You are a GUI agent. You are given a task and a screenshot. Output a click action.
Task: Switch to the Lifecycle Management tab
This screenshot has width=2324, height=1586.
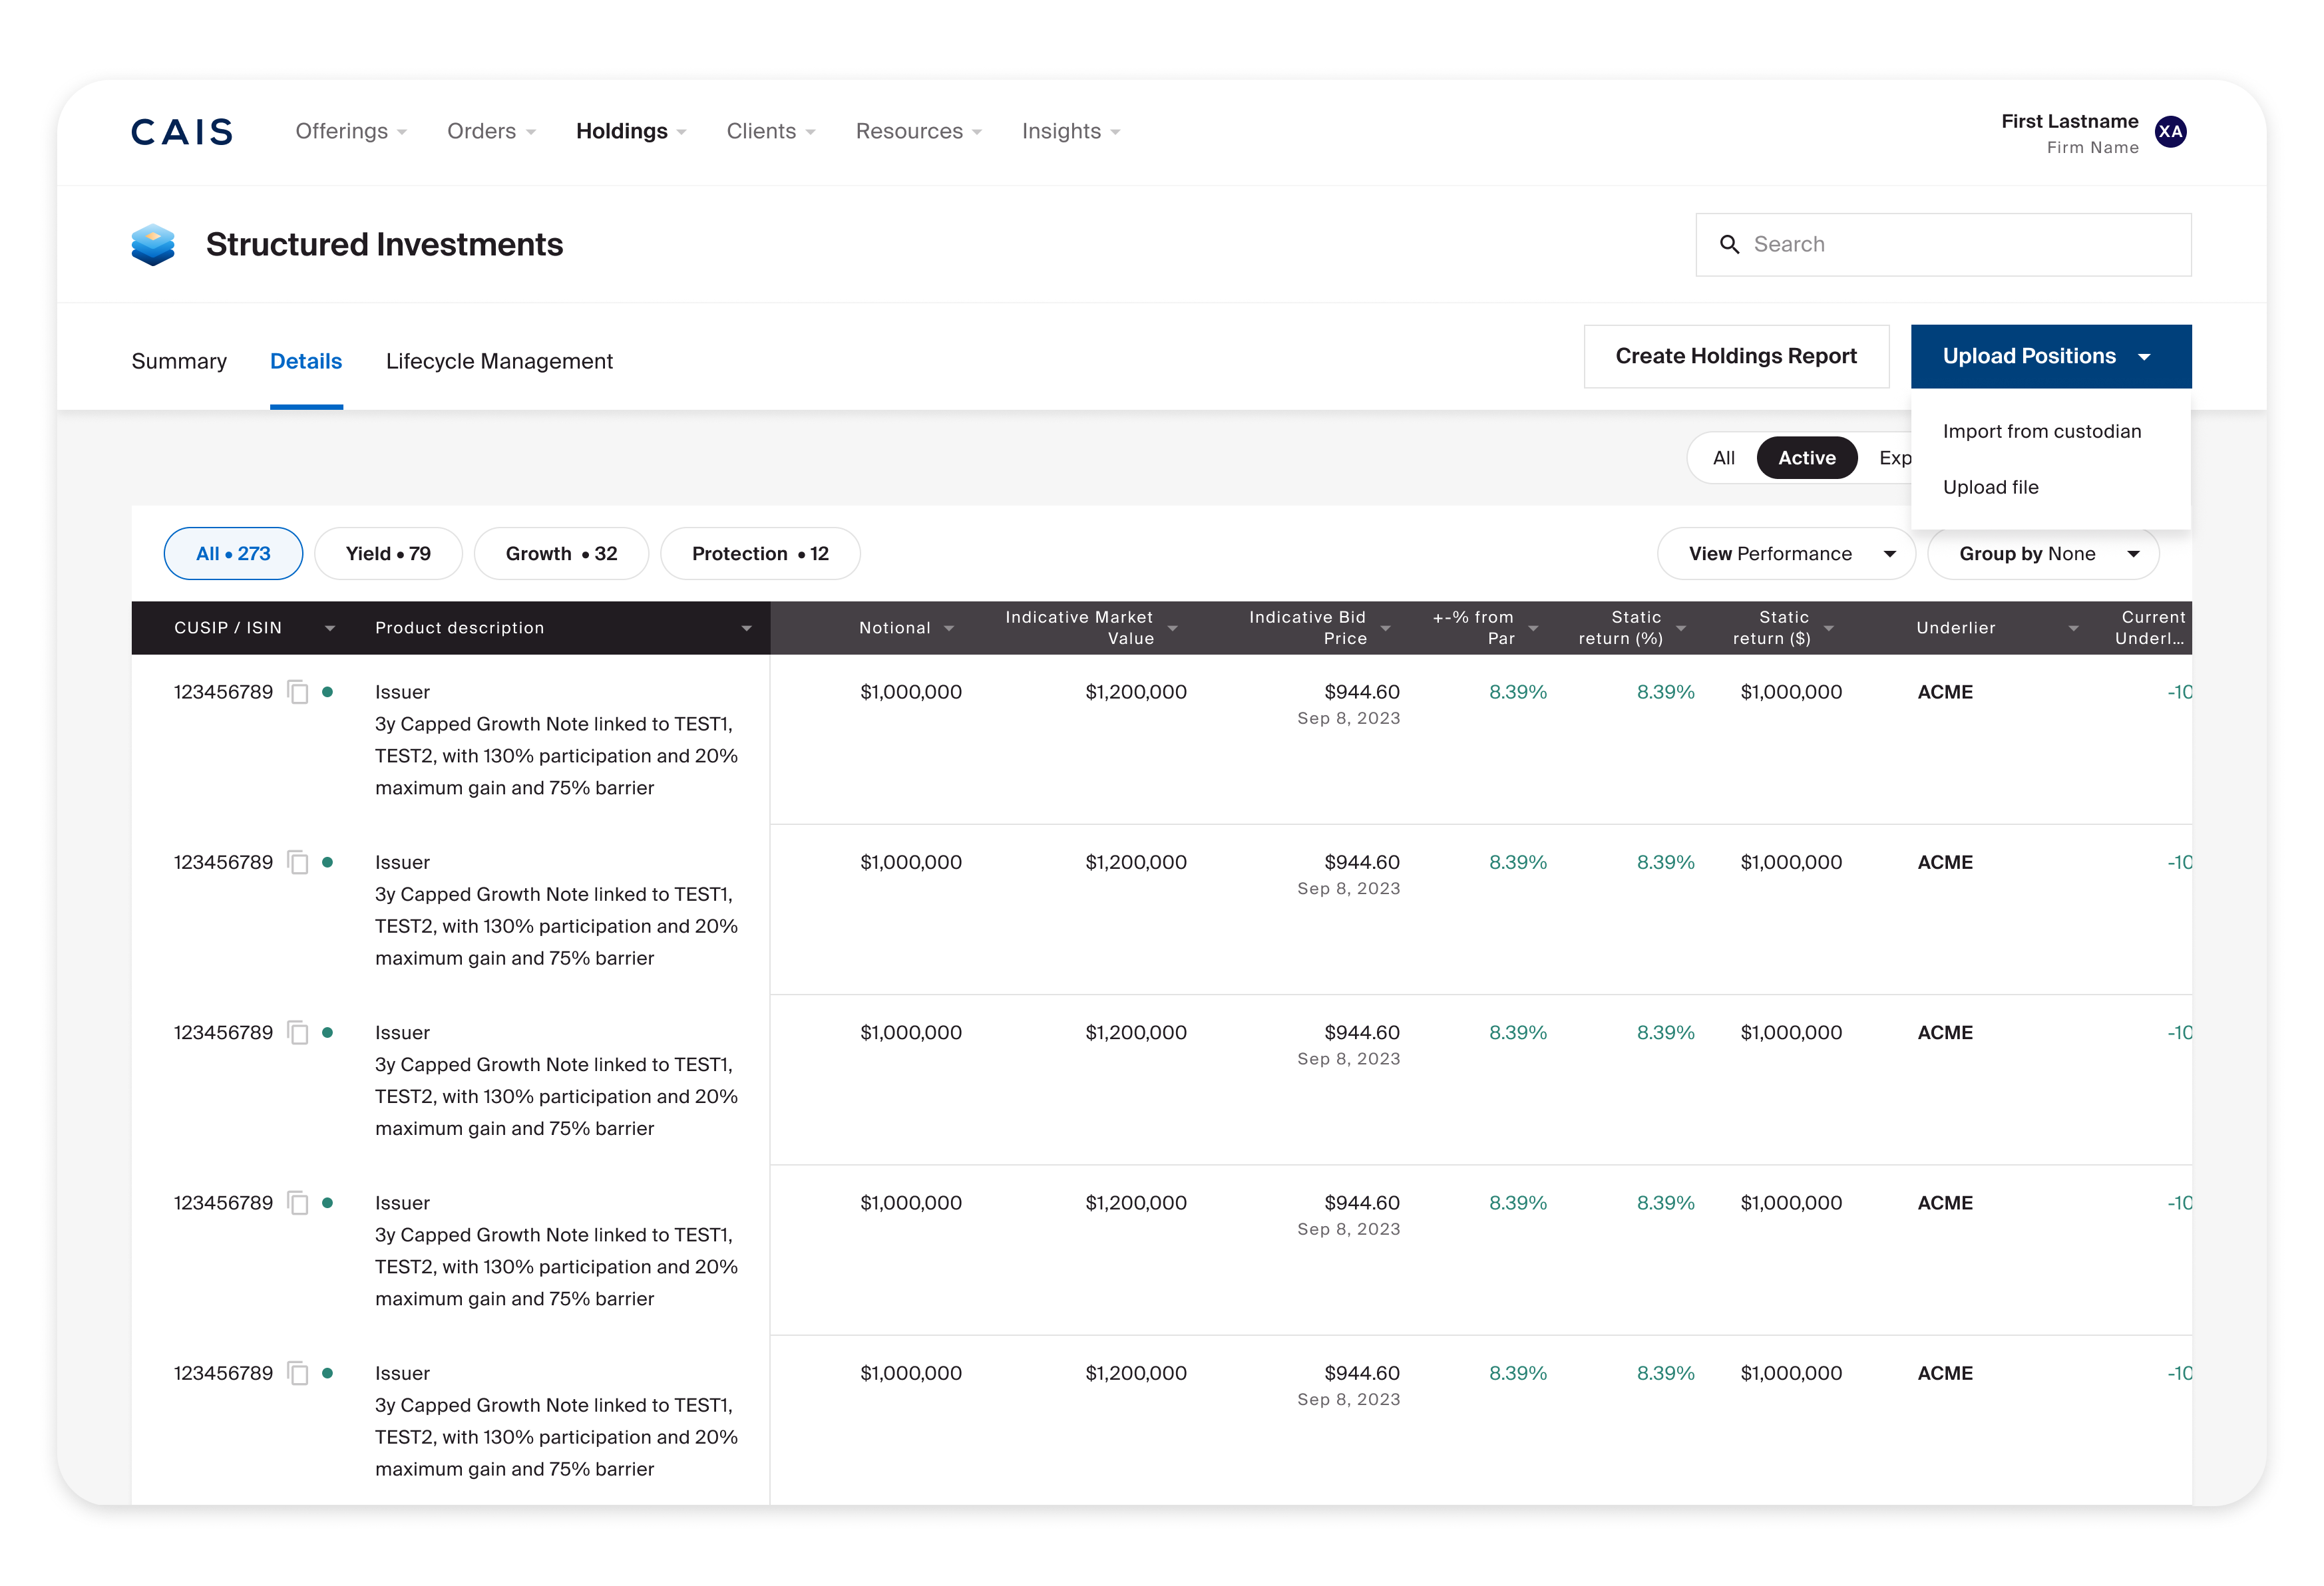coord(499,362)
